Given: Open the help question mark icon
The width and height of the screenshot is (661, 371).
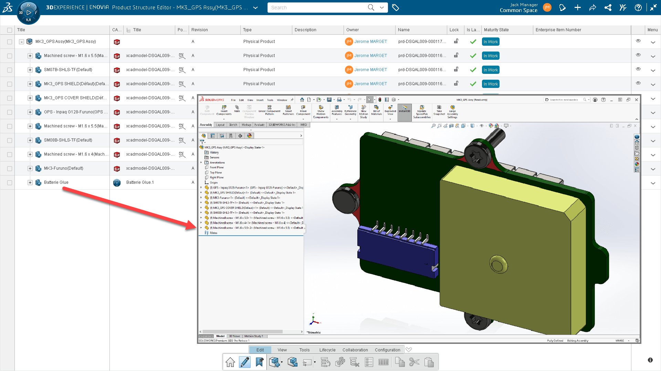Looking at the screenshot, I should tap(638, 8).
